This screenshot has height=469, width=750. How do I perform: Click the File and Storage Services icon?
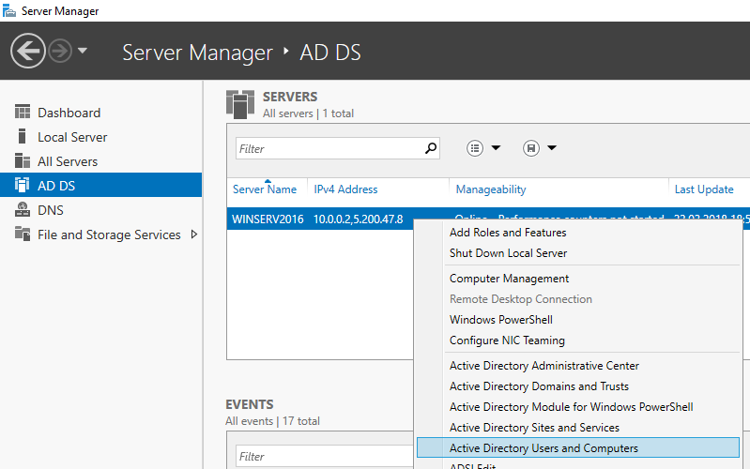22,234
